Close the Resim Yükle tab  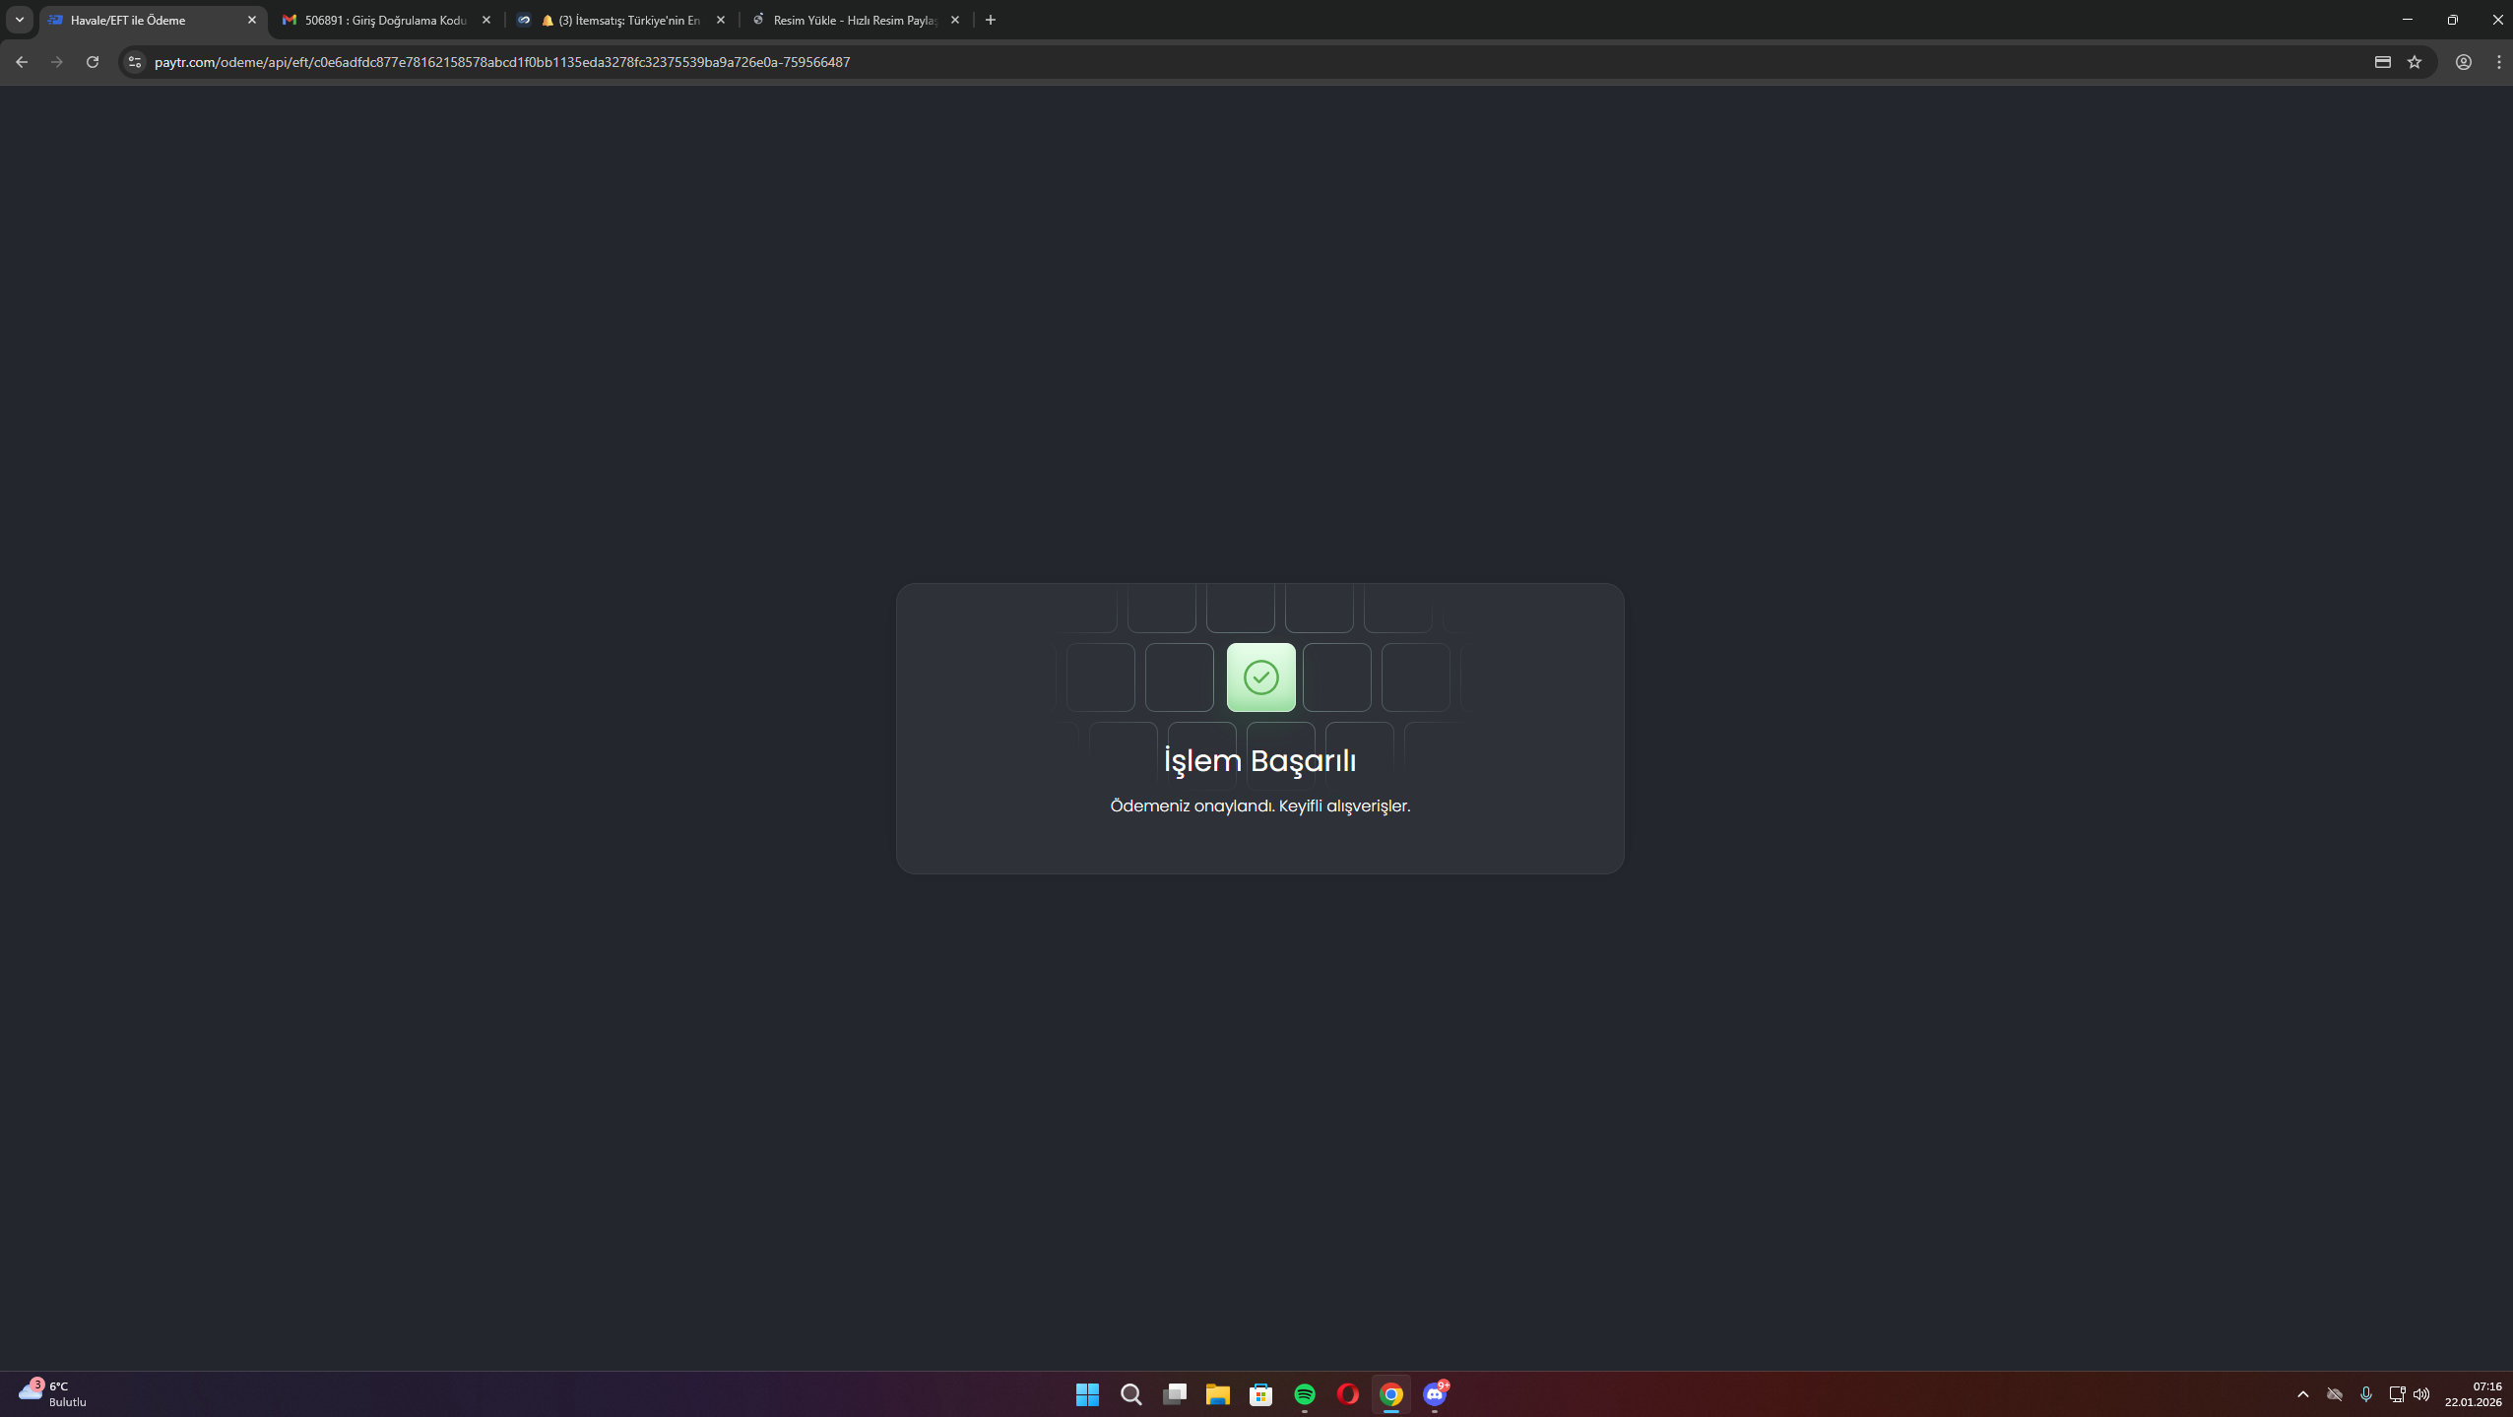pos(955,20)
